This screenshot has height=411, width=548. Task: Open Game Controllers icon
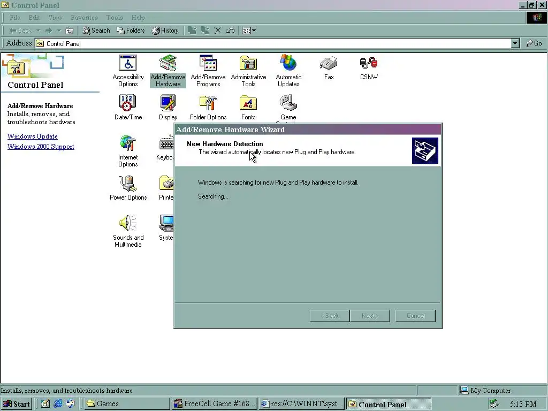click(288, 108)
